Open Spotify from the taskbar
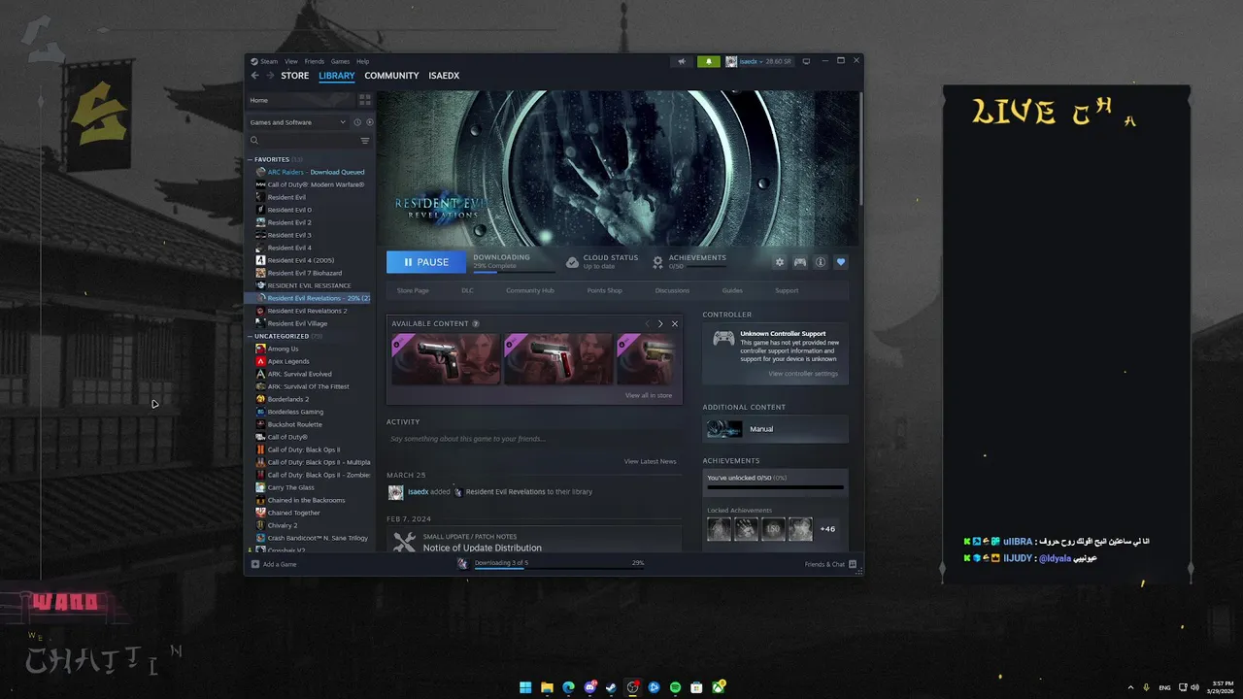Image resolution: width=1243 pixels, height=699 pixels. click(x=675, y=687)
